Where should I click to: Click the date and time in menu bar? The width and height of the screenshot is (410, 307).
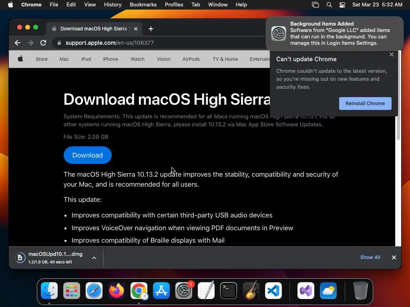(x=377, y=4)
